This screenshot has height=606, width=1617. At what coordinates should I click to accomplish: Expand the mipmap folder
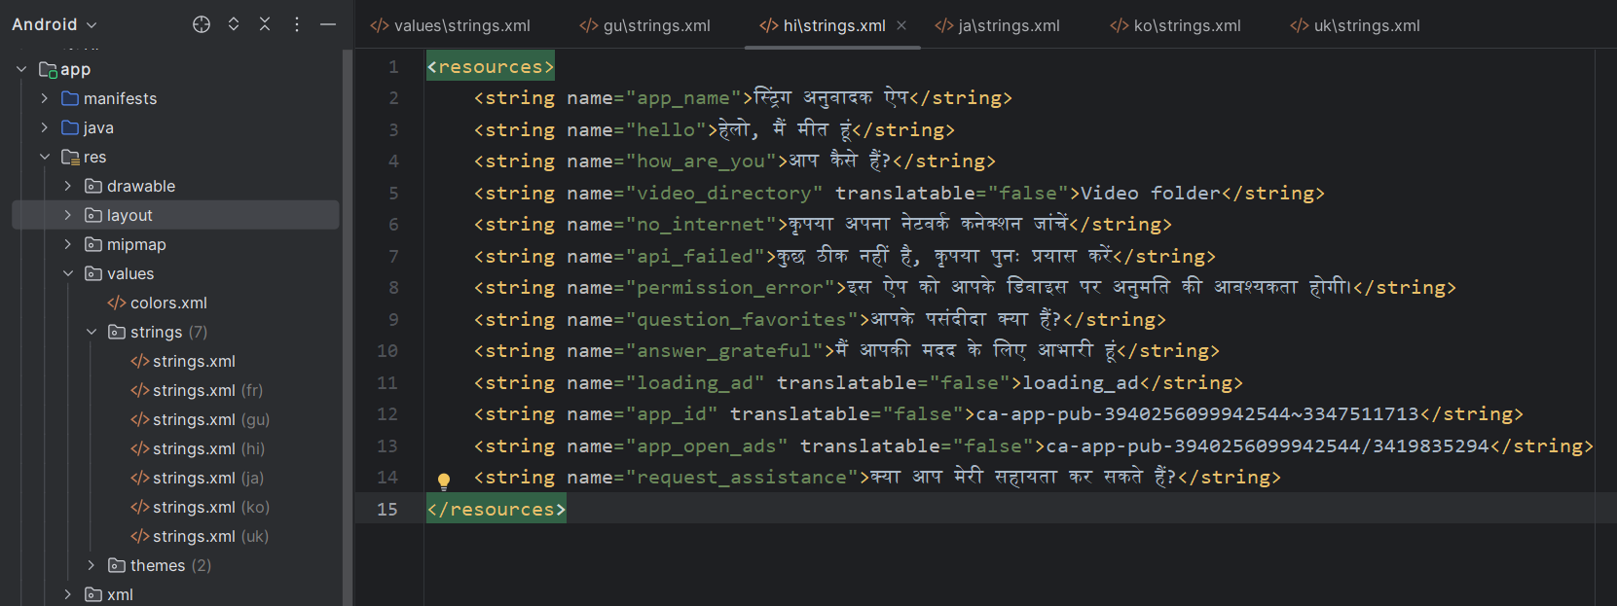(68, 244)
